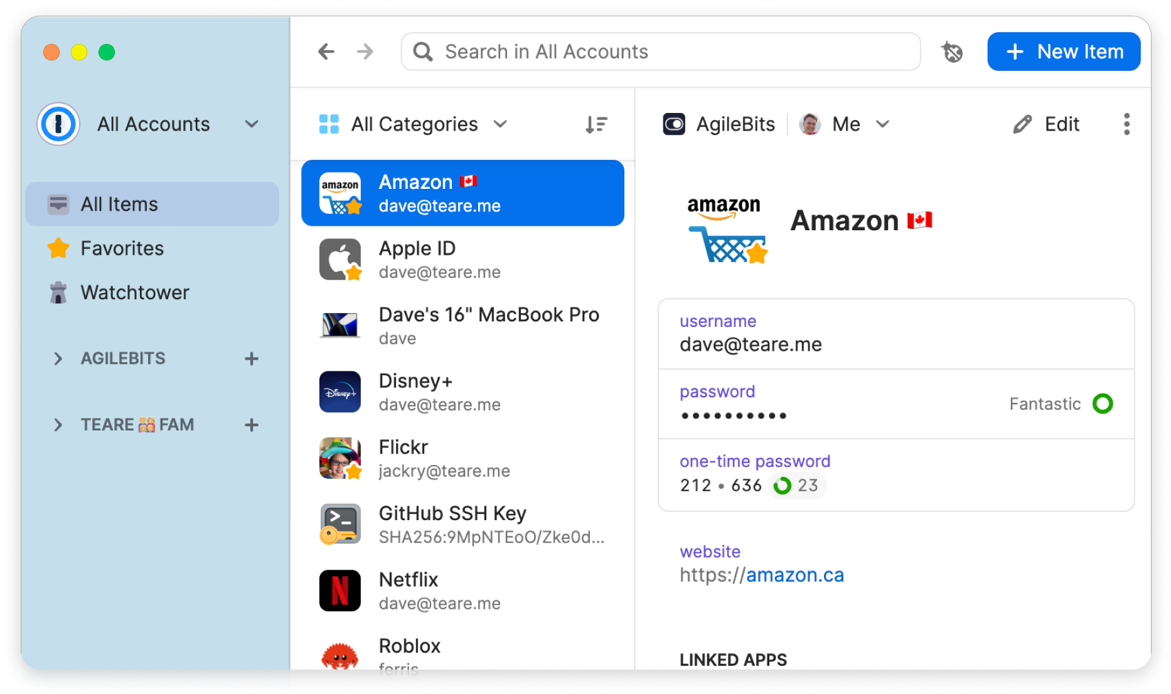Expand the AGILEBITS account section
This screenshot has width=1171, height=694.
(58, 359)
